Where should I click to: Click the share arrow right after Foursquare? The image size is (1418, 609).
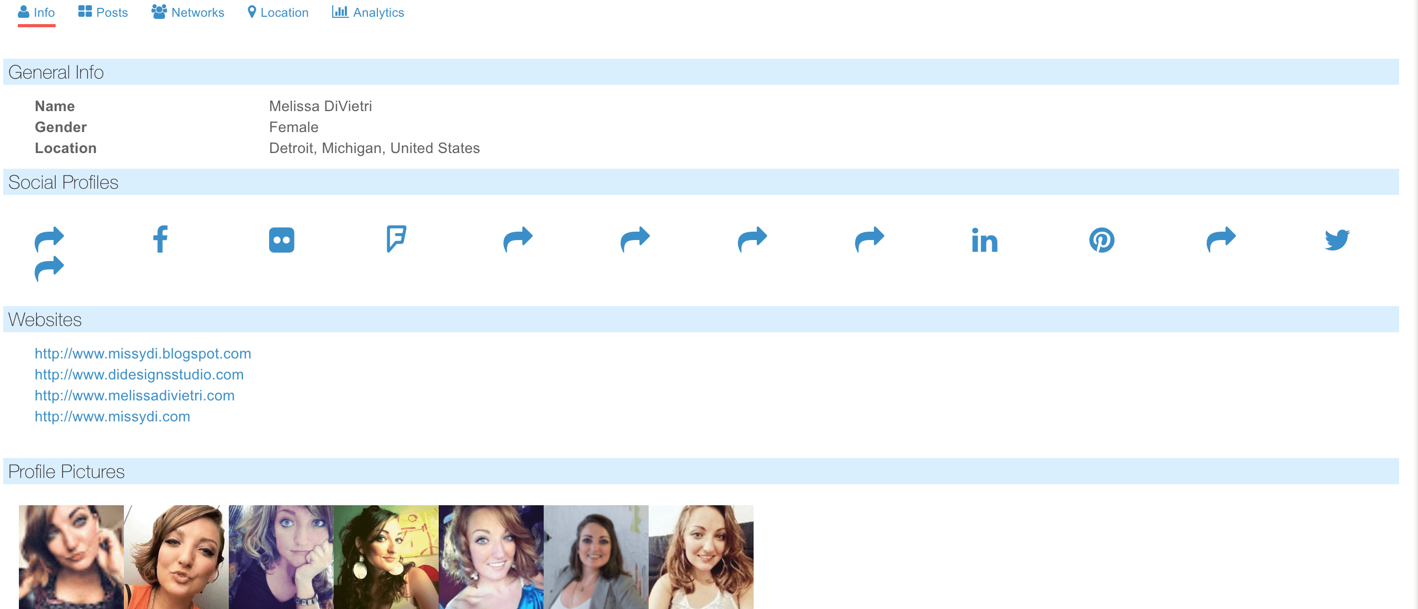tap(517, 239)
